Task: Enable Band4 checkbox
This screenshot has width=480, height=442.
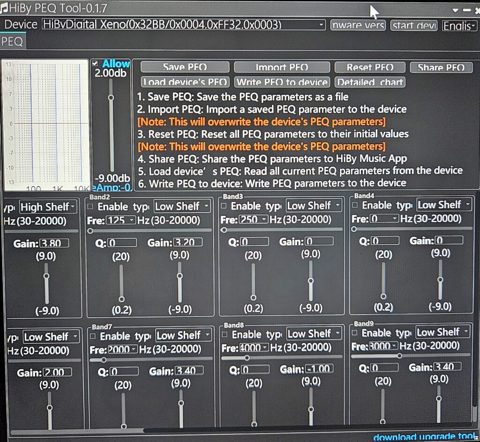Action: point(355,205)
